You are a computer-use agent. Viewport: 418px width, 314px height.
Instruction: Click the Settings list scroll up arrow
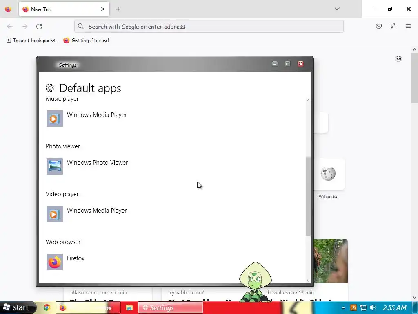[x=308, y=101]
